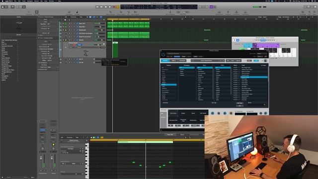The width and height of the screenshot is (318, 179).
Task: Click the yellow cycle strip in the tracks ruler
Action: pos(128,19)
